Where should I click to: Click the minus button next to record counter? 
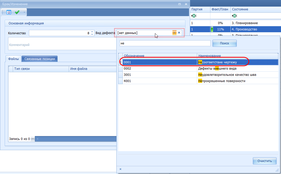[x=33, y=139]
